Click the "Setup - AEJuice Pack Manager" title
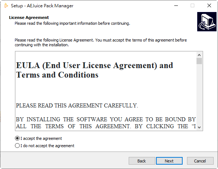 click(x=42, y=6)
